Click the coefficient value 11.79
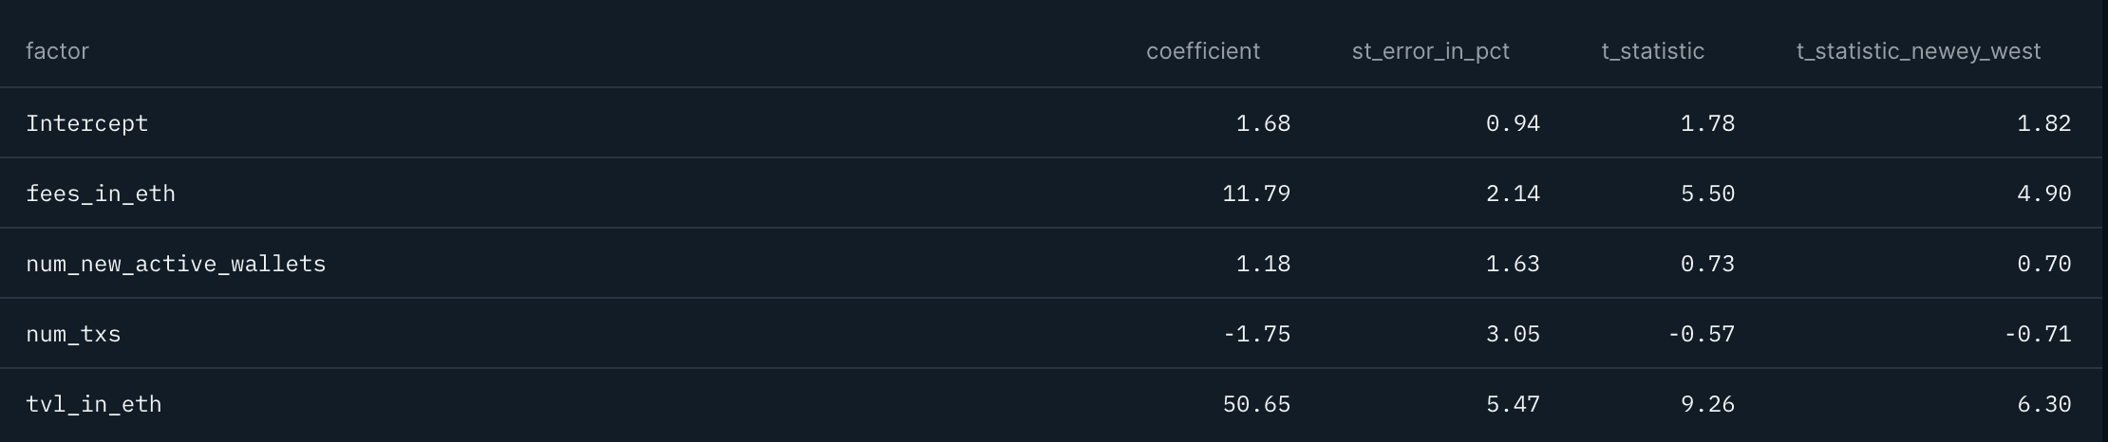2108x442 pixels. click(x=1256, y=193)
